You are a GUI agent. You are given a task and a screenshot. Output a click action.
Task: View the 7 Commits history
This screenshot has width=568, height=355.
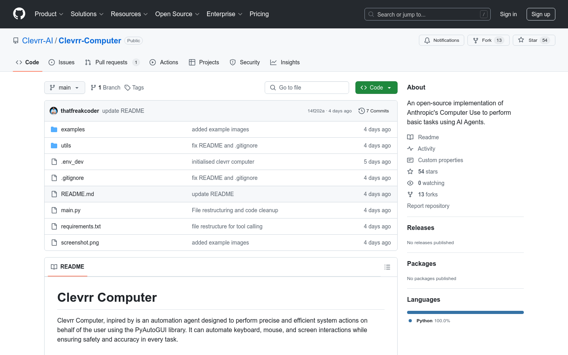(374, 111)
